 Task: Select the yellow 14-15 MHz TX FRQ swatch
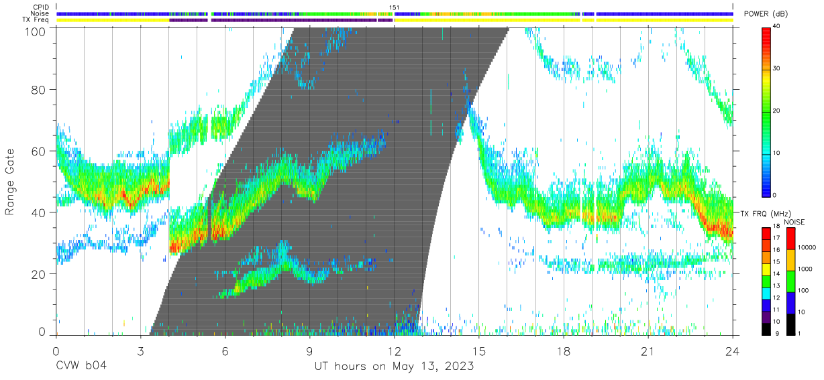pyautogui.click(x=766, y=268)
